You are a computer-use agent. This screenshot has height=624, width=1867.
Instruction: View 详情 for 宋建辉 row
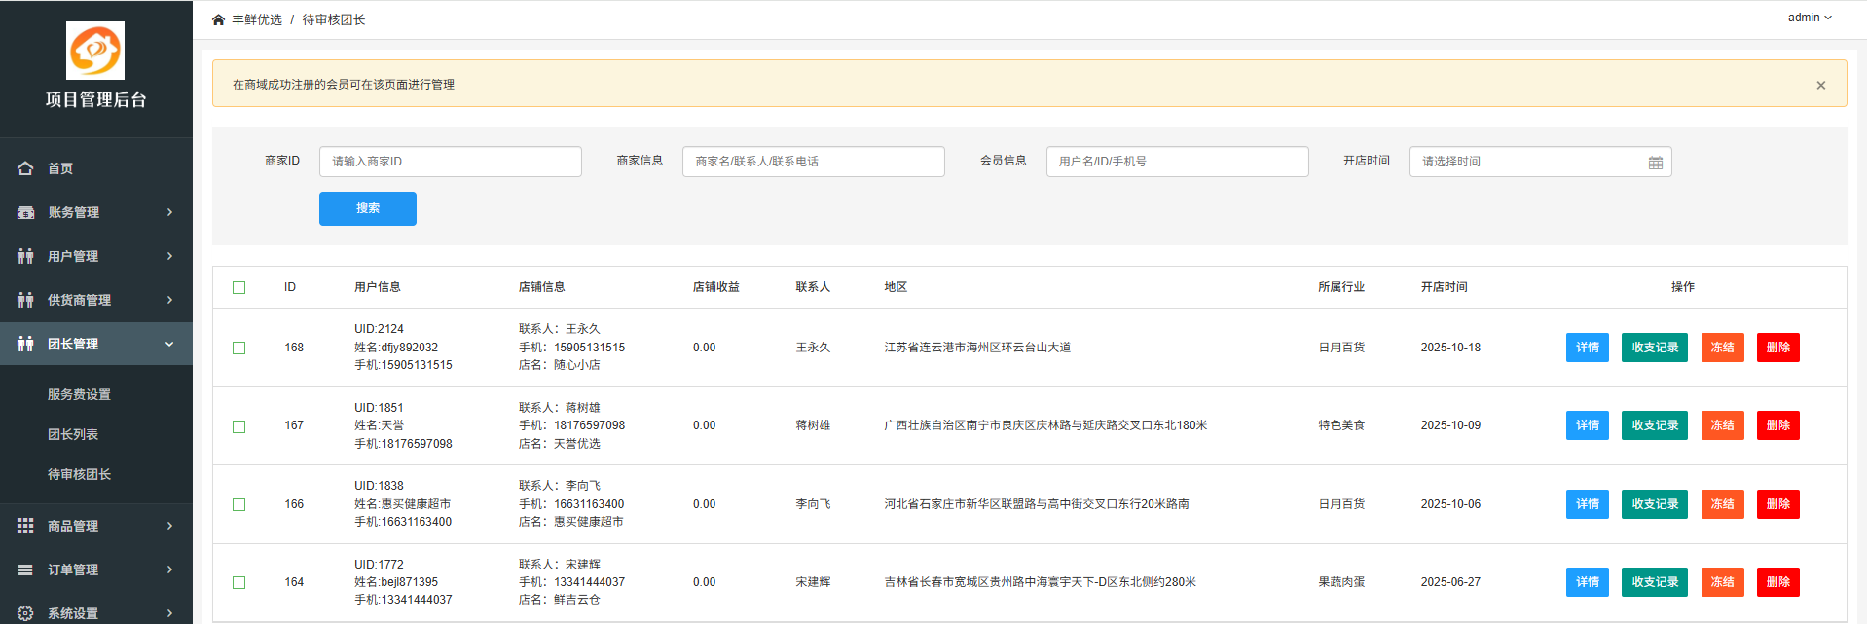(x=1588, y=582)
